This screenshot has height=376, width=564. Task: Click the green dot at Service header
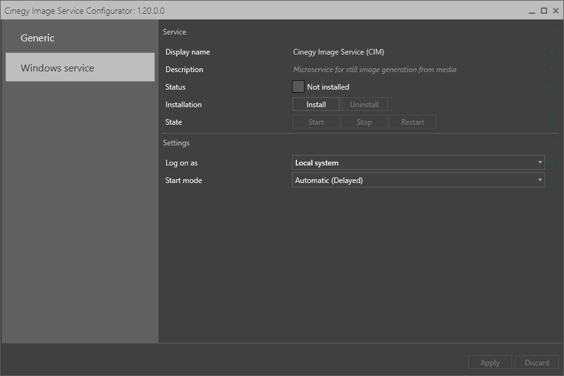pos(554,32)
